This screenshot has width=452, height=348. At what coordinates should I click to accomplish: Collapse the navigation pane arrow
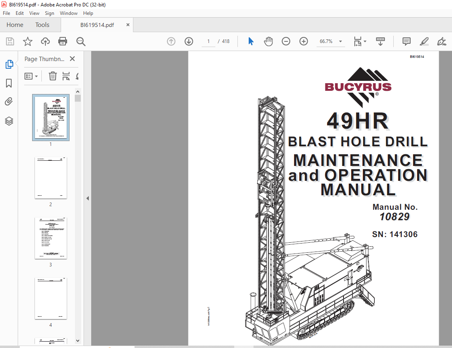(x=88, y=199)
